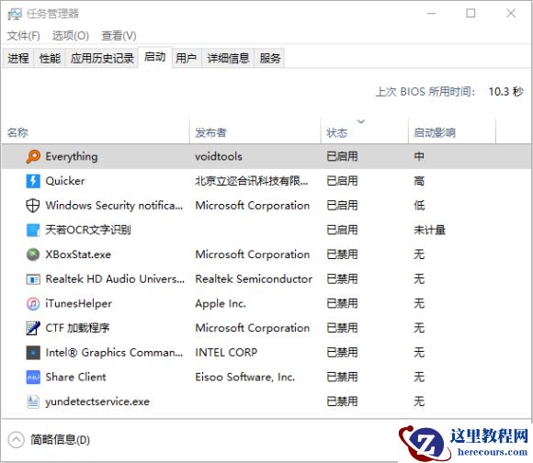Screen dimensions: 533x463
Task: Maximize the Task Manager window
Action: click(471, 14)
